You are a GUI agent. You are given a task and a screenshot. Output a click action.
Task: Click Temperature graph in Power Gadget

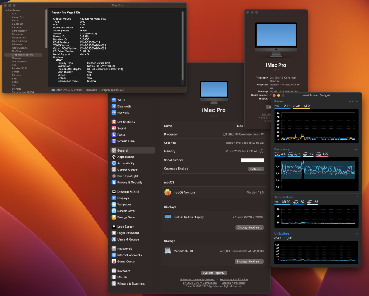[316, 216]
